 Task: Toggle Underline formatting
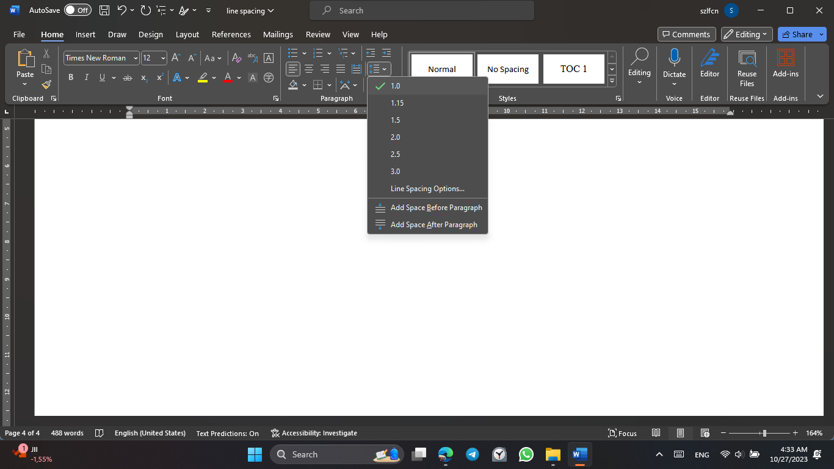102,78
